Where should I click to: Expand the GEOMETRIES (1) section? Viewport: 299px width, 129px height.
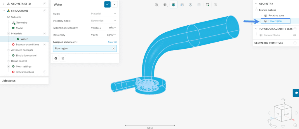click(4, 3)
